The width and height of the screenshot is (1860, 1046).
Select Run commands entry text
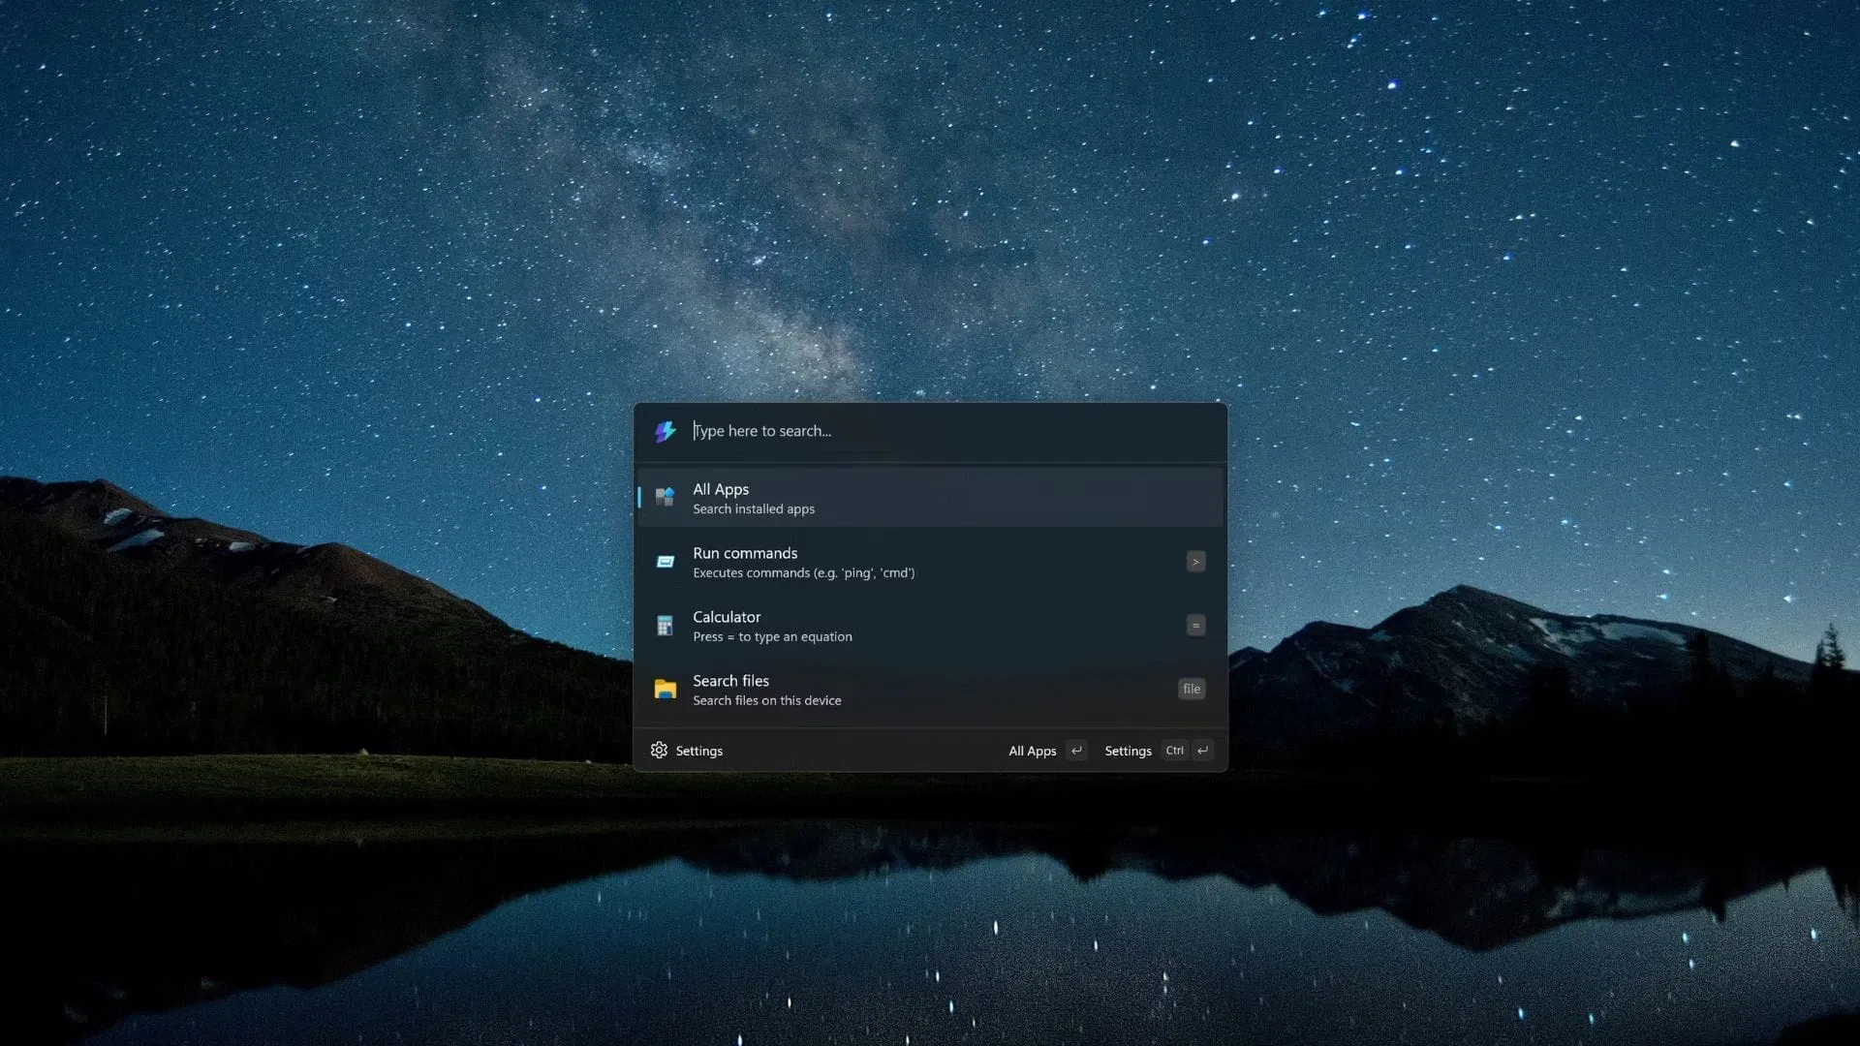pyautogui.click(x=745, y=553)
